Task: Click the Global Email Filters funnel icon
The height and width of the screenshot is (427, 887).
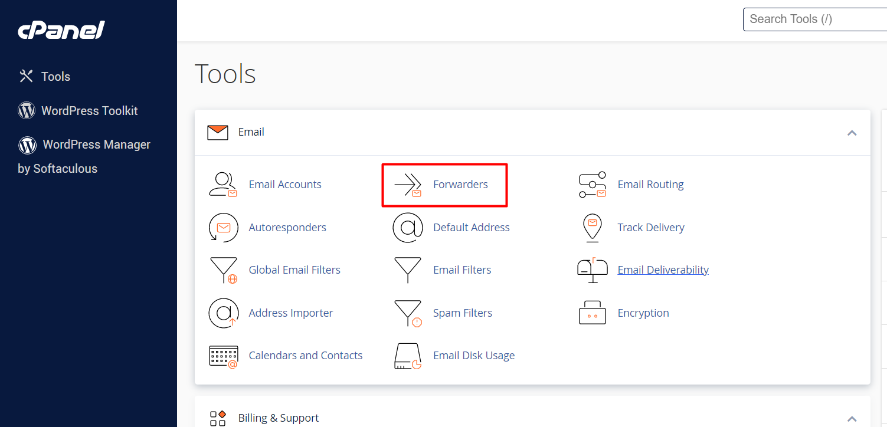Action: click(x=223, y=270)
